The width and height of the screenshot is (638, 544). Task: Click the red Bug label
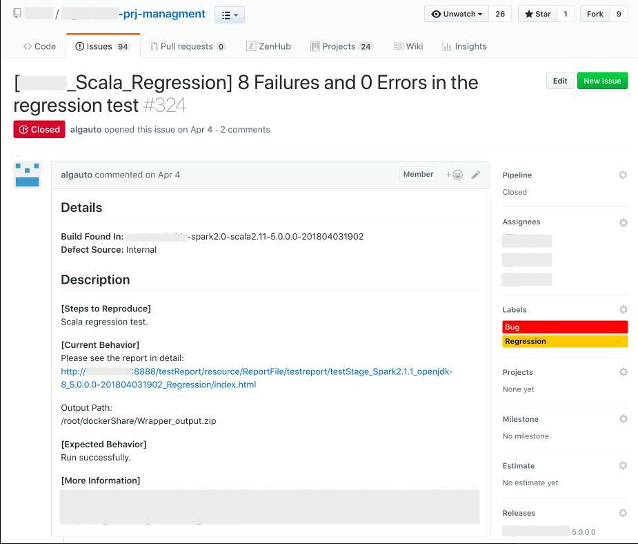[565, 327]
